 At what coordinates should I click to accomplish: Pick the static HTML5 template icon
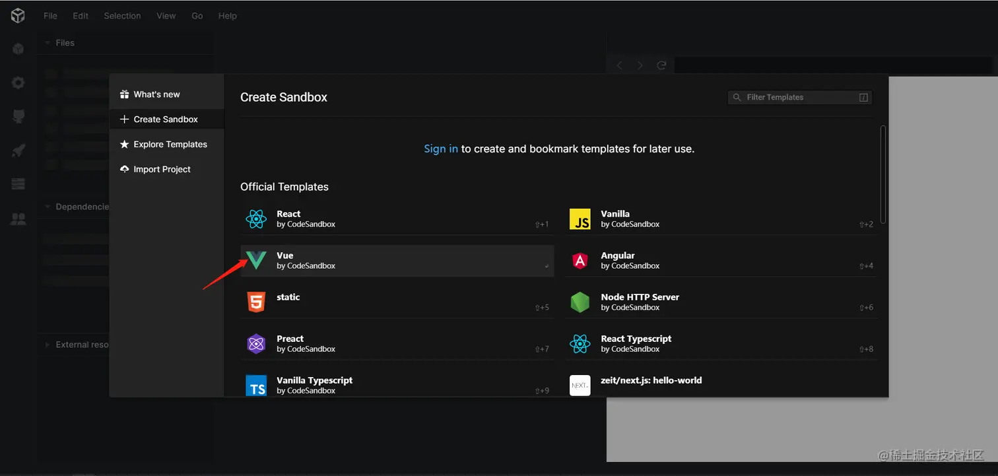[255, 302]
